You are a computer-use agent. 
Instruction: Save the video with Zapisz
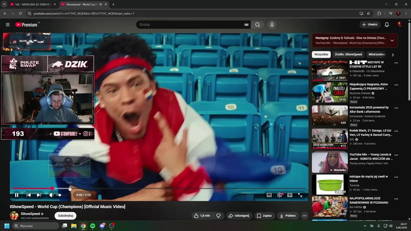264,216
